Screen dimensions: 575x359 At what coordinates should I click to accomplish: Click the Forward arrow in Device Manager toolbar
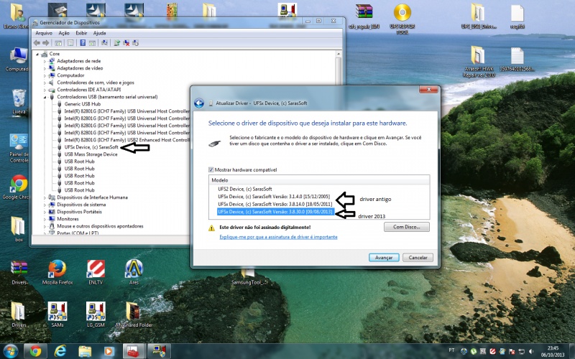click(46, 43)
